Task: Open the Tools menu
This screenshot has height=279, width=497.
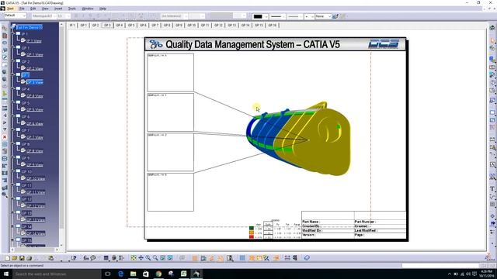Action: (72, 9)
